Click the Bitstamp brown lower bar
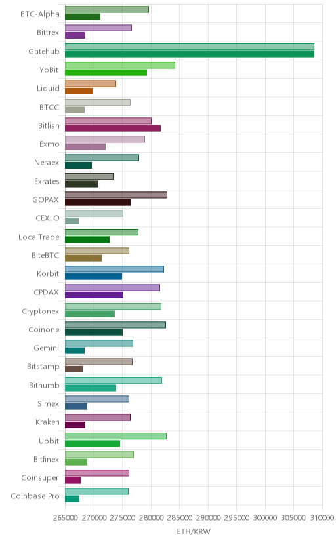336x543 pixels. (73, 369)
